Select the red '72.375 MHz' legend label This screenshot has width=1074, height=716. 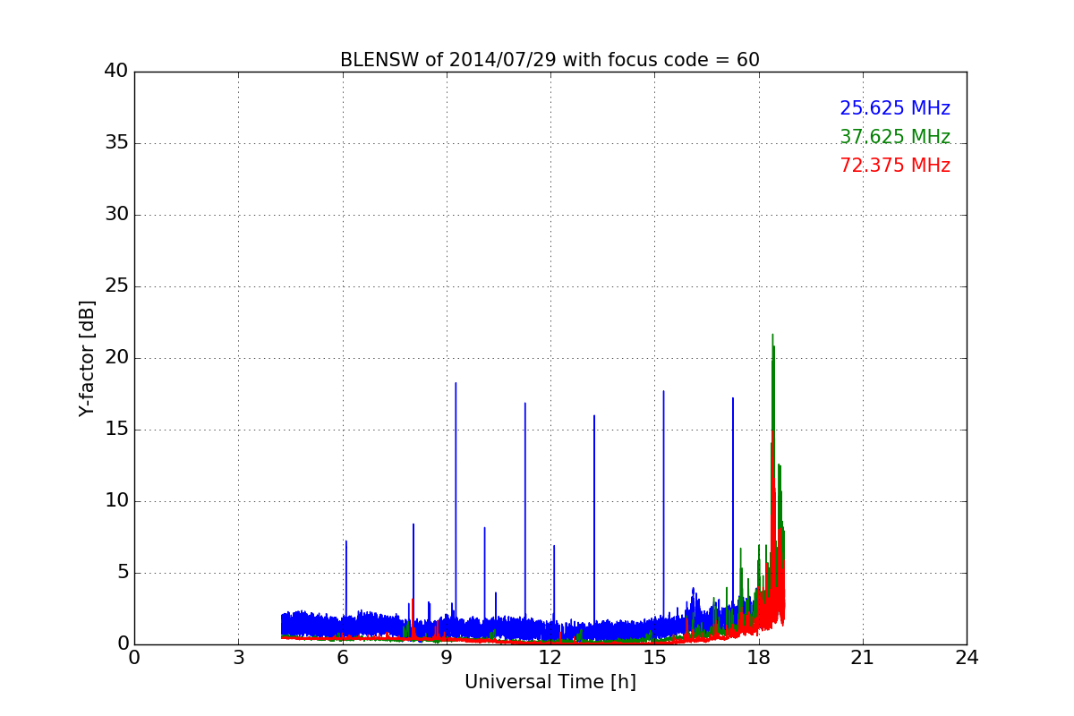coord(895,166)
